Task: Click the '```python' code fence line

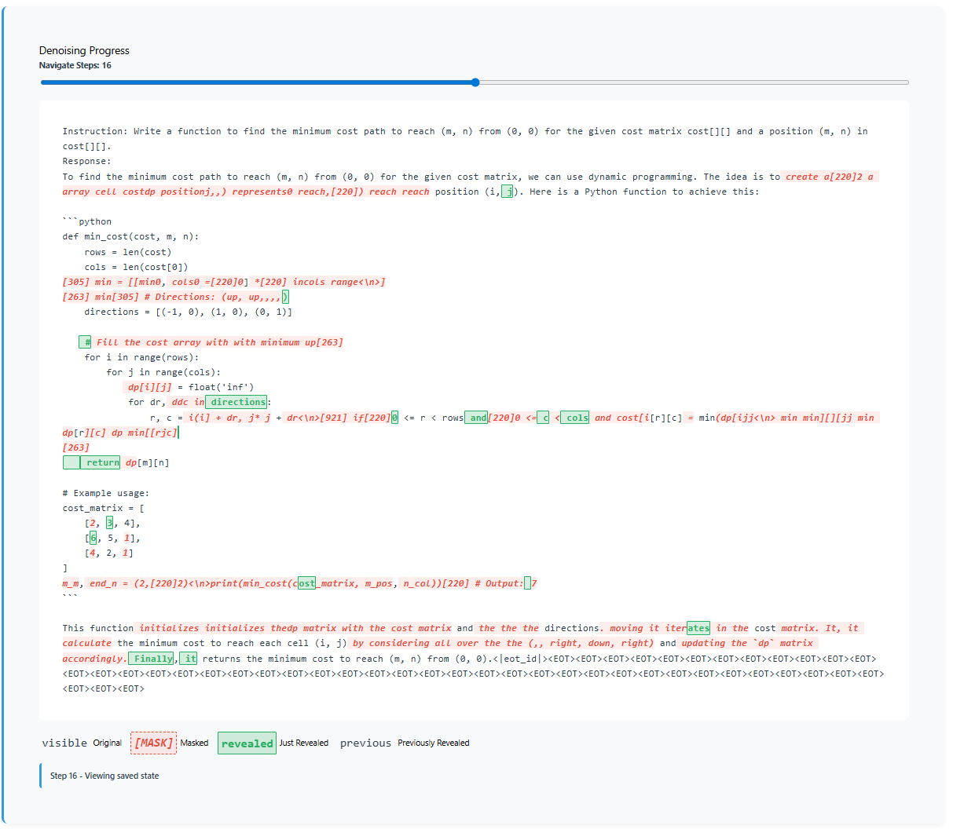Action: click(x=87, y=221)
